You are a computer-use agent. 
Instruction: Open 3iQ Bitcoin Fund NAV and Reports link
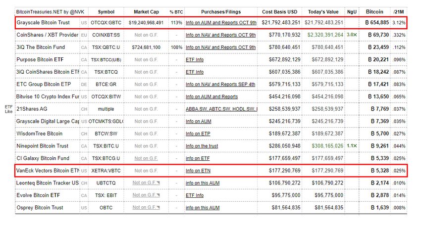[x=221, y=47]
